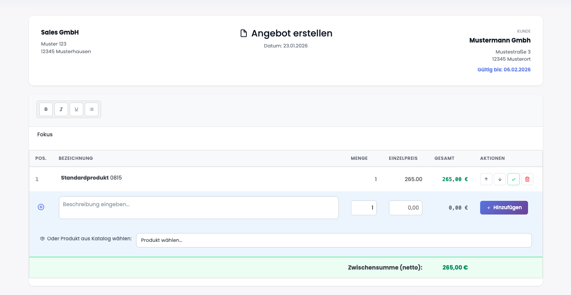This screenshot has width=571, height=295.
Task: Toggle bold text formatting
Action: coord(46,109)
